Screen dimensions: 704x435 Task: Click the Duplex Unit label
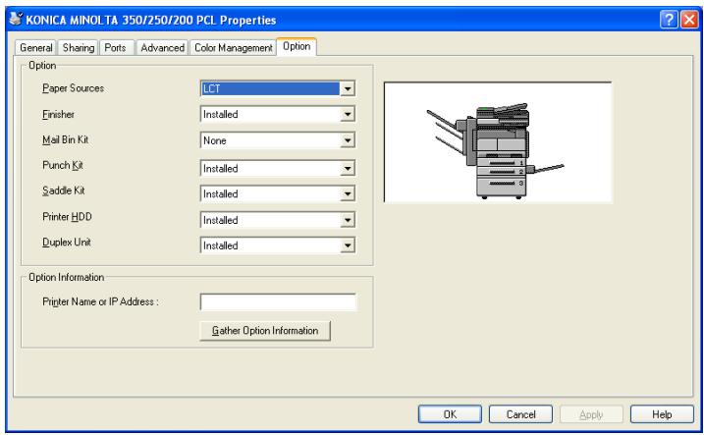click(x=67, y=242)
